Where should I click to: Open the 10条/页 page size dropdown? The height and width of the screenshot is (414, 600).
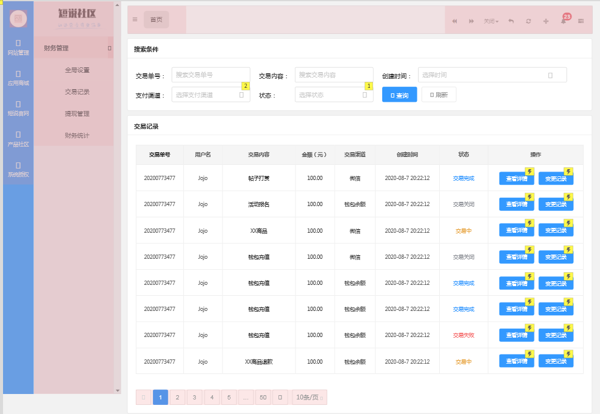[x=309, y=397]
